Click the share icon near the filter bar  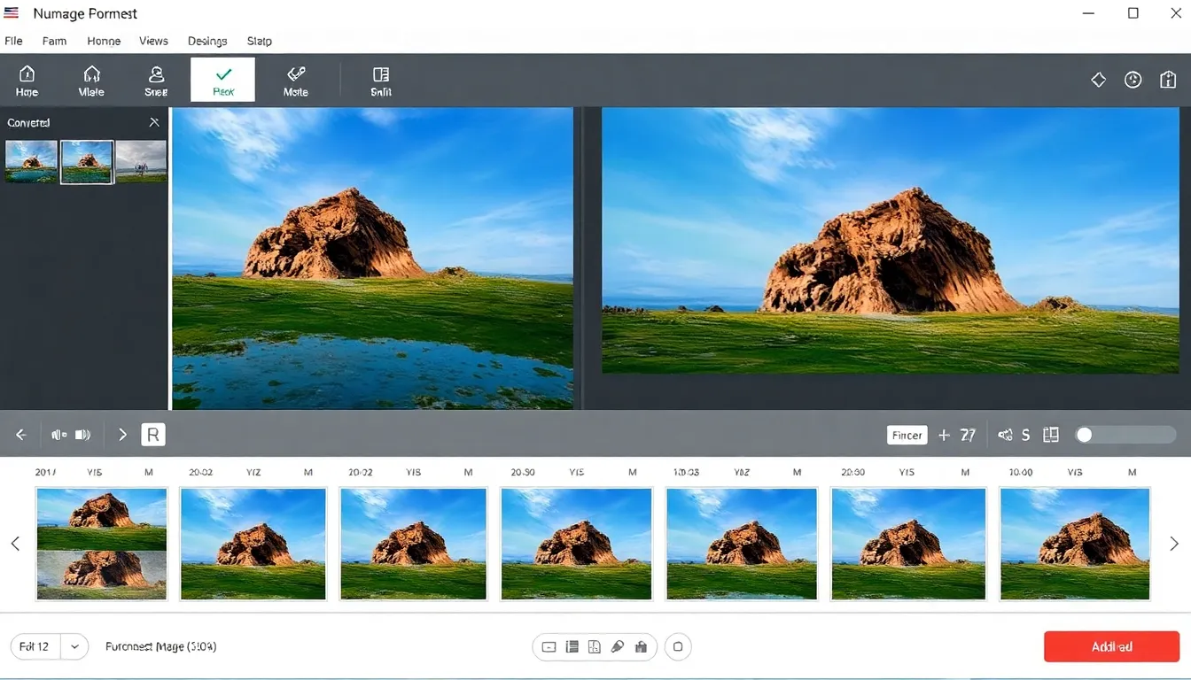(1005, 435)
